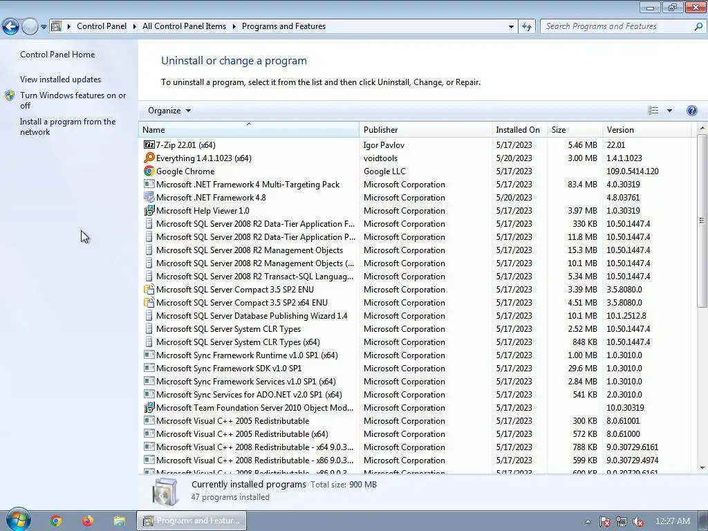Image resolution: width=708 pixels, height=531 pixels.
Task: Click the vertical scrollbar thumb
Action: 702,221
